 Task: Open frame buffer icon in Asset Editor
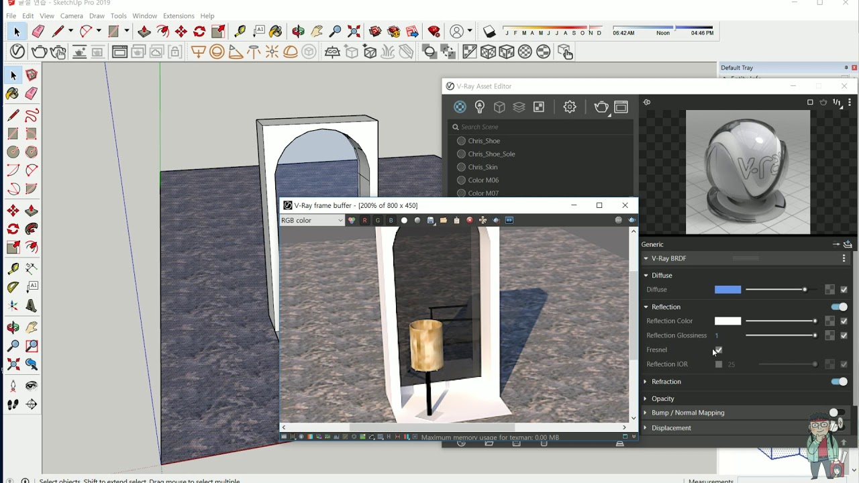pyautogui.click(x=621, y=107)
